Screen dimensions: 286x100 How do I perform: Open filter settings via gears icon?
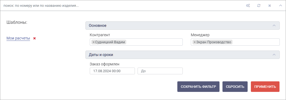(248, 6)
